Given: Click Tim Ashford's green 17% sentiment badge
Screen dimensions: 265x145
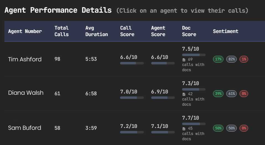Looking at the screenshot, I should [x=218, y=59].
